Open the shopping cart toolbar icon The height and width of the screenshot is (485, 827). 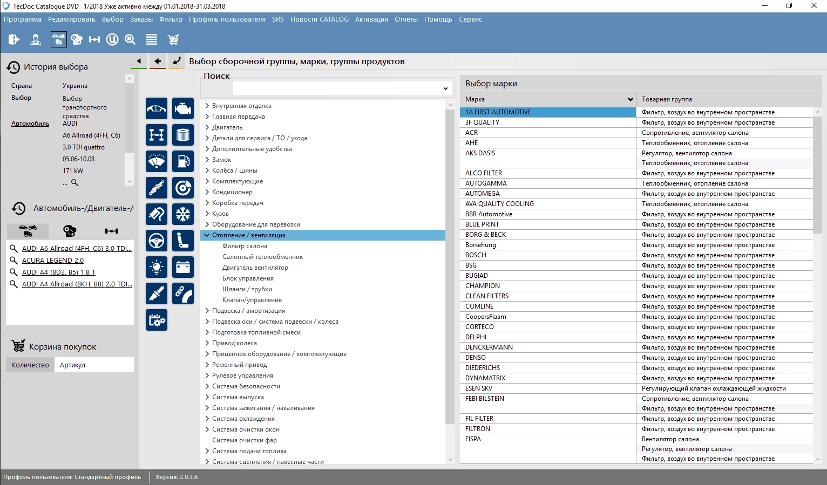173,39
